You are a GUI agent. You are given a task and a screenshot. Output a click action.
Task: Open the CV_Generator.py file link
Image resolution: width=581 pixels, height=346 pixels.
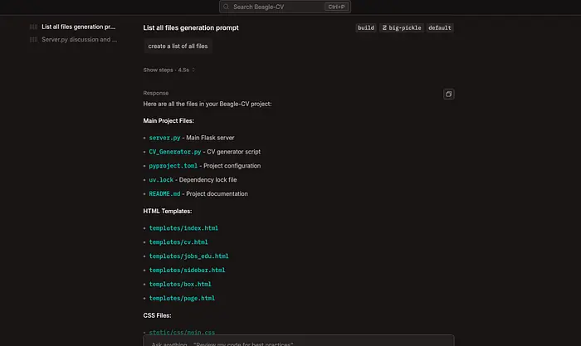tap(174, 152)
